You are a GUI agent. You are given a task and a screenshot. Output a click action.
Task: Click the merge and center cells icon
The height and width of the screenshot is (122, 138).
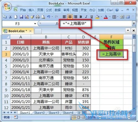point(122,17)
